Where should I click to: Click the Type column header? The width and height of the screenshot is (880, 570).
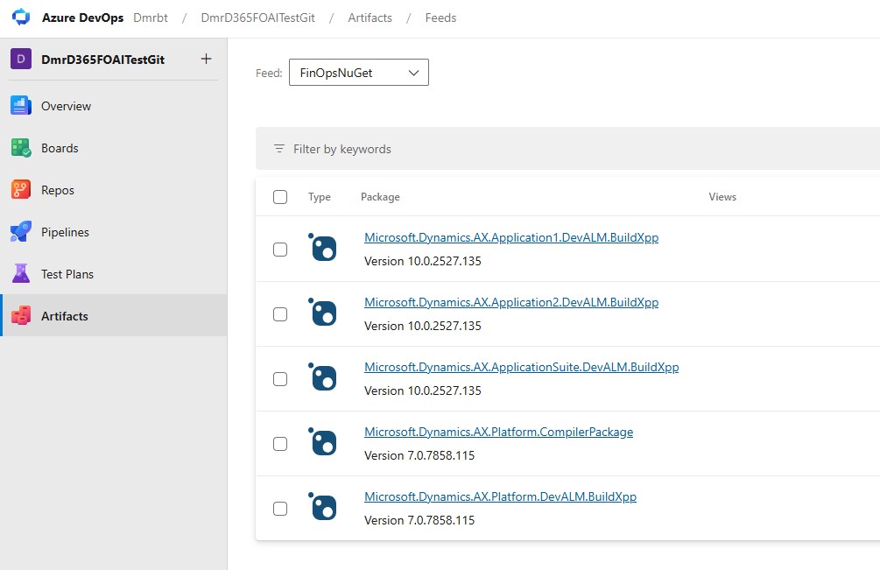click(320, 197)
